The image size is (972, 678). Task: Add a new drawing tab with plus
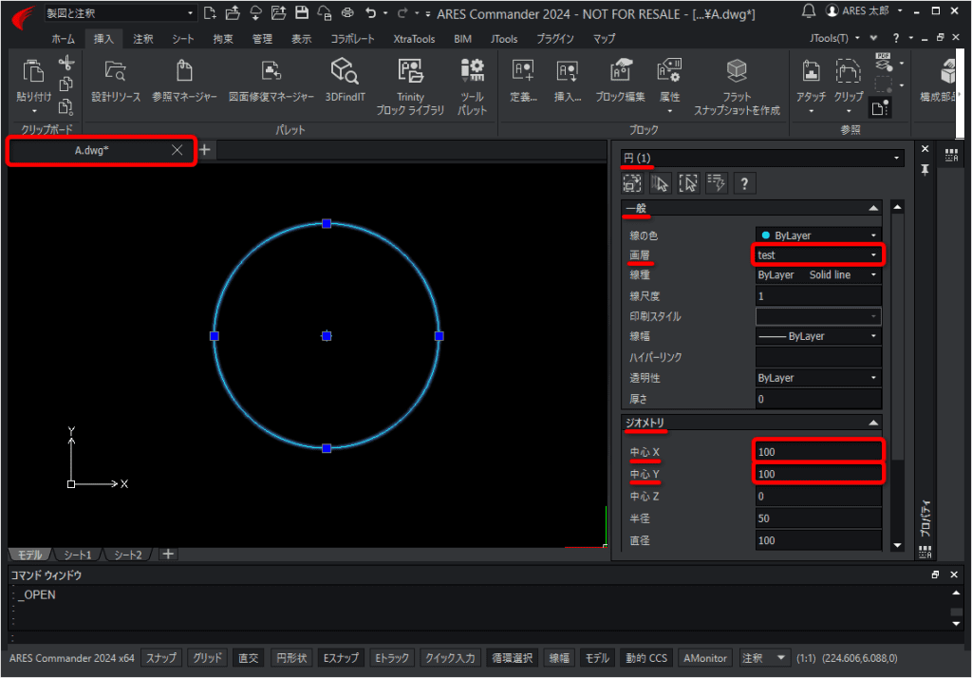coord(205,149)
